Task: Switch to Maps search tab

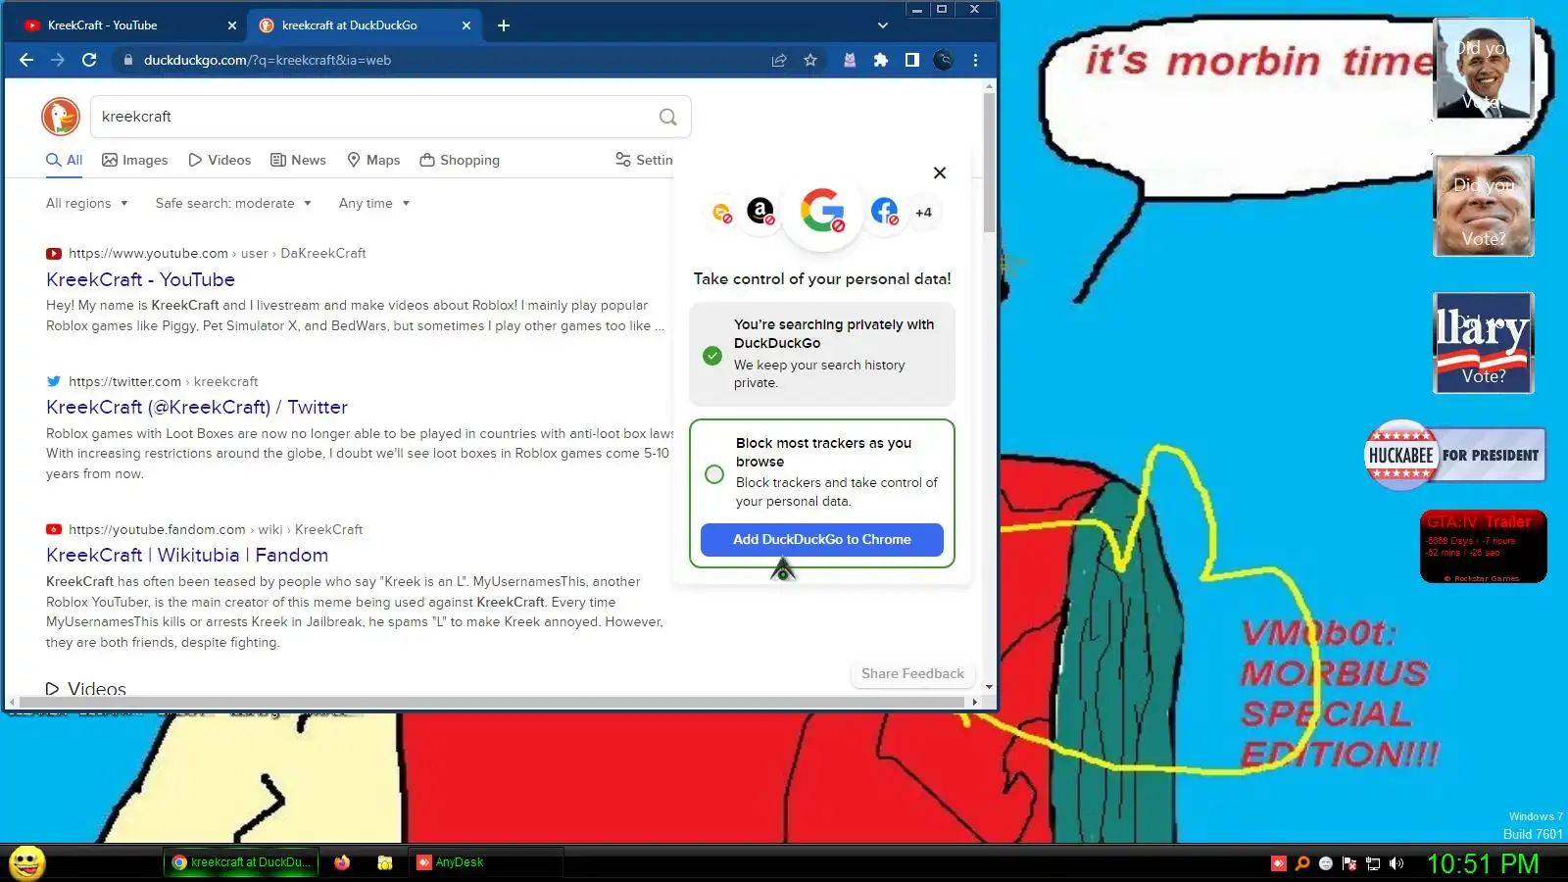Action: pyautogui.click(x=373, y=160)
